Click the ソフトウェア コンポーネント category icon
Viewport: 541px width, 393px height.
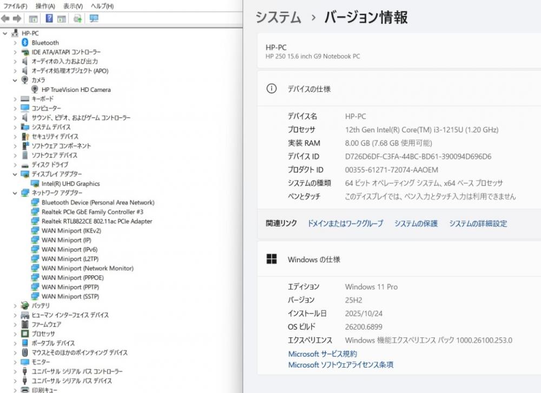(x=25, y=146)
